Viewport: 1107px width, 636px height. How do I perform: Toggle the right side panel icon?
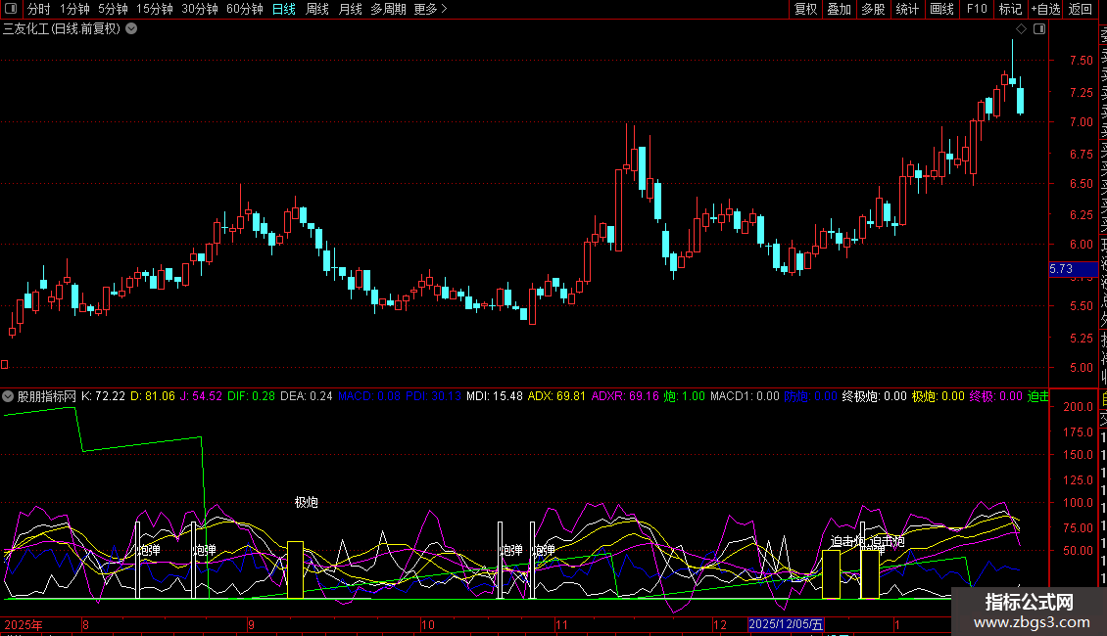click(1038, 29)
